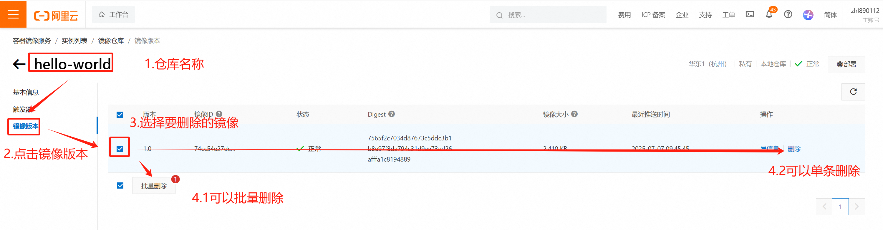Open the 企业 menu

682,15
